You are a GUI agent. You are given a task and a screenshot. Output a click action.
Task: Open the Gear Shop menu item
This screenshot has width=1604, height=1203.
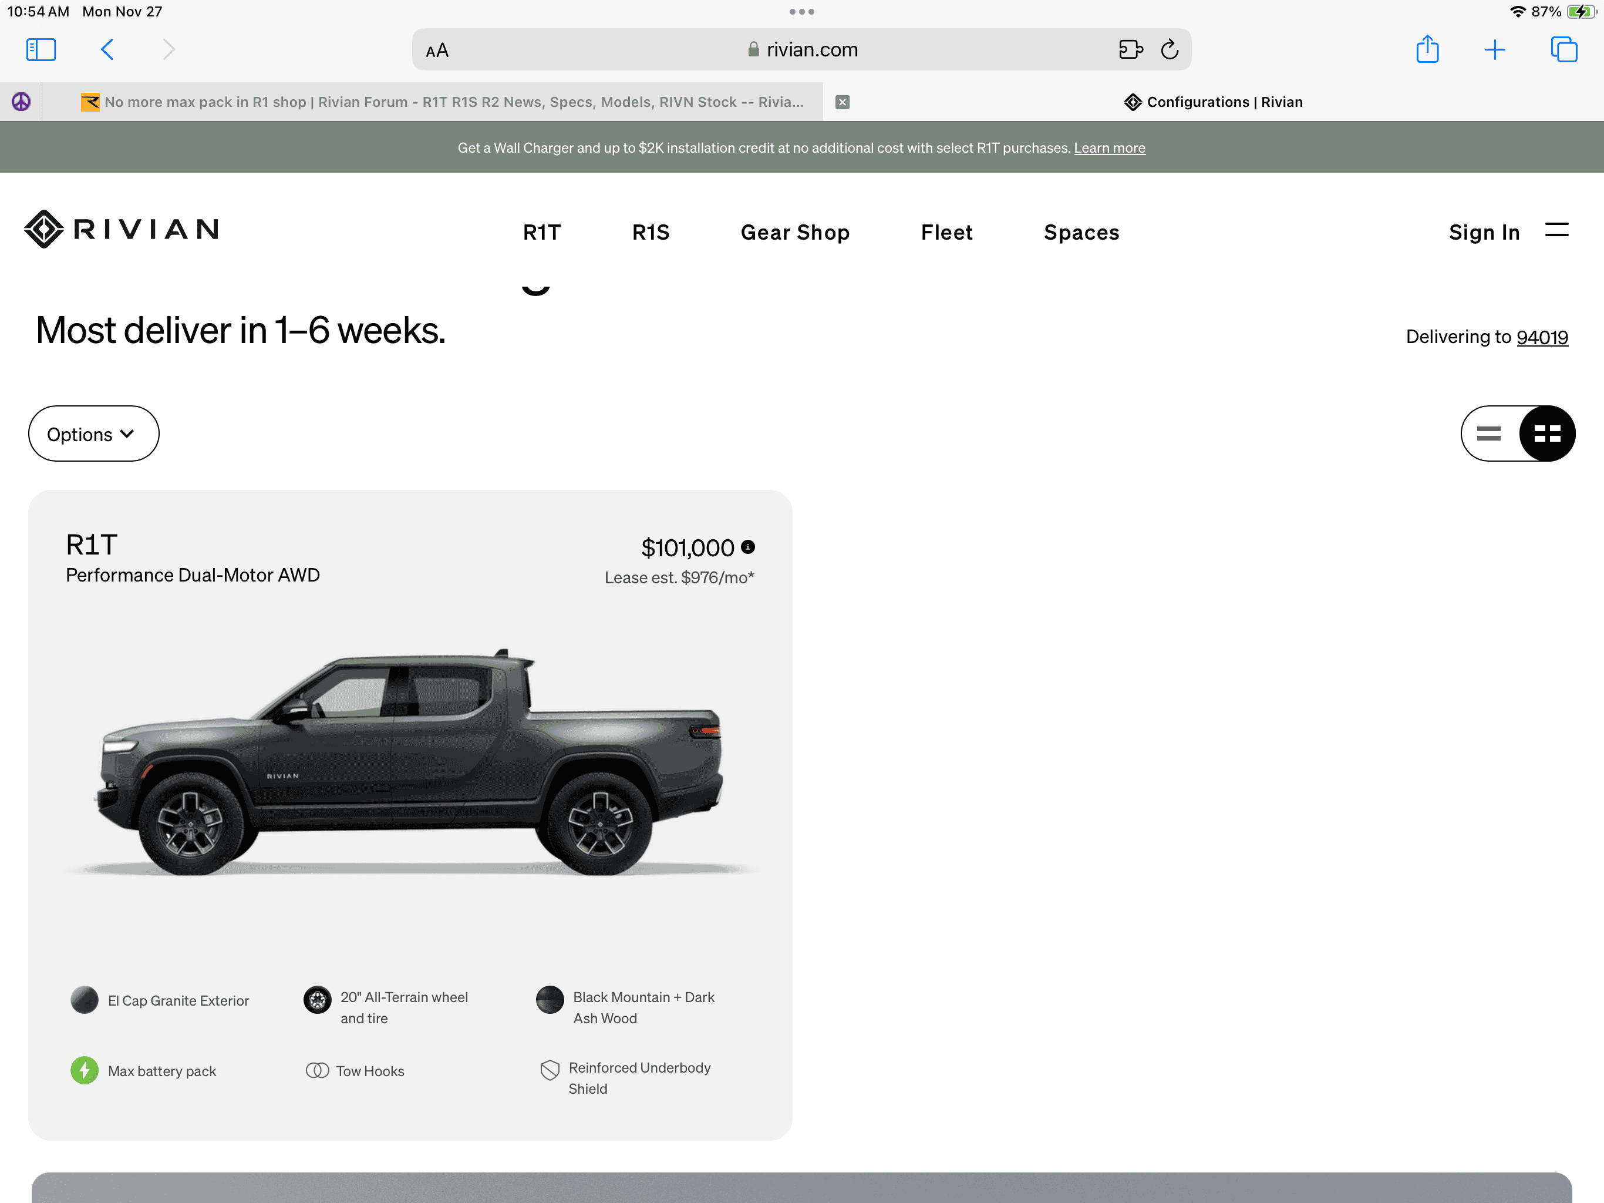pos(795,232)
